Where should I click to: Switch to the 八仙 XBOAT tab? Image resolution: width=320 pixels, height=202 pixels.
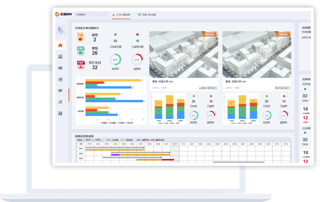point(121,14)
